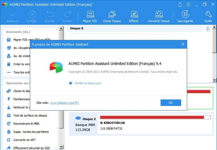Click the 115.59GB FAT32 partition label
The image size is (217, 150).
(111, 129)
